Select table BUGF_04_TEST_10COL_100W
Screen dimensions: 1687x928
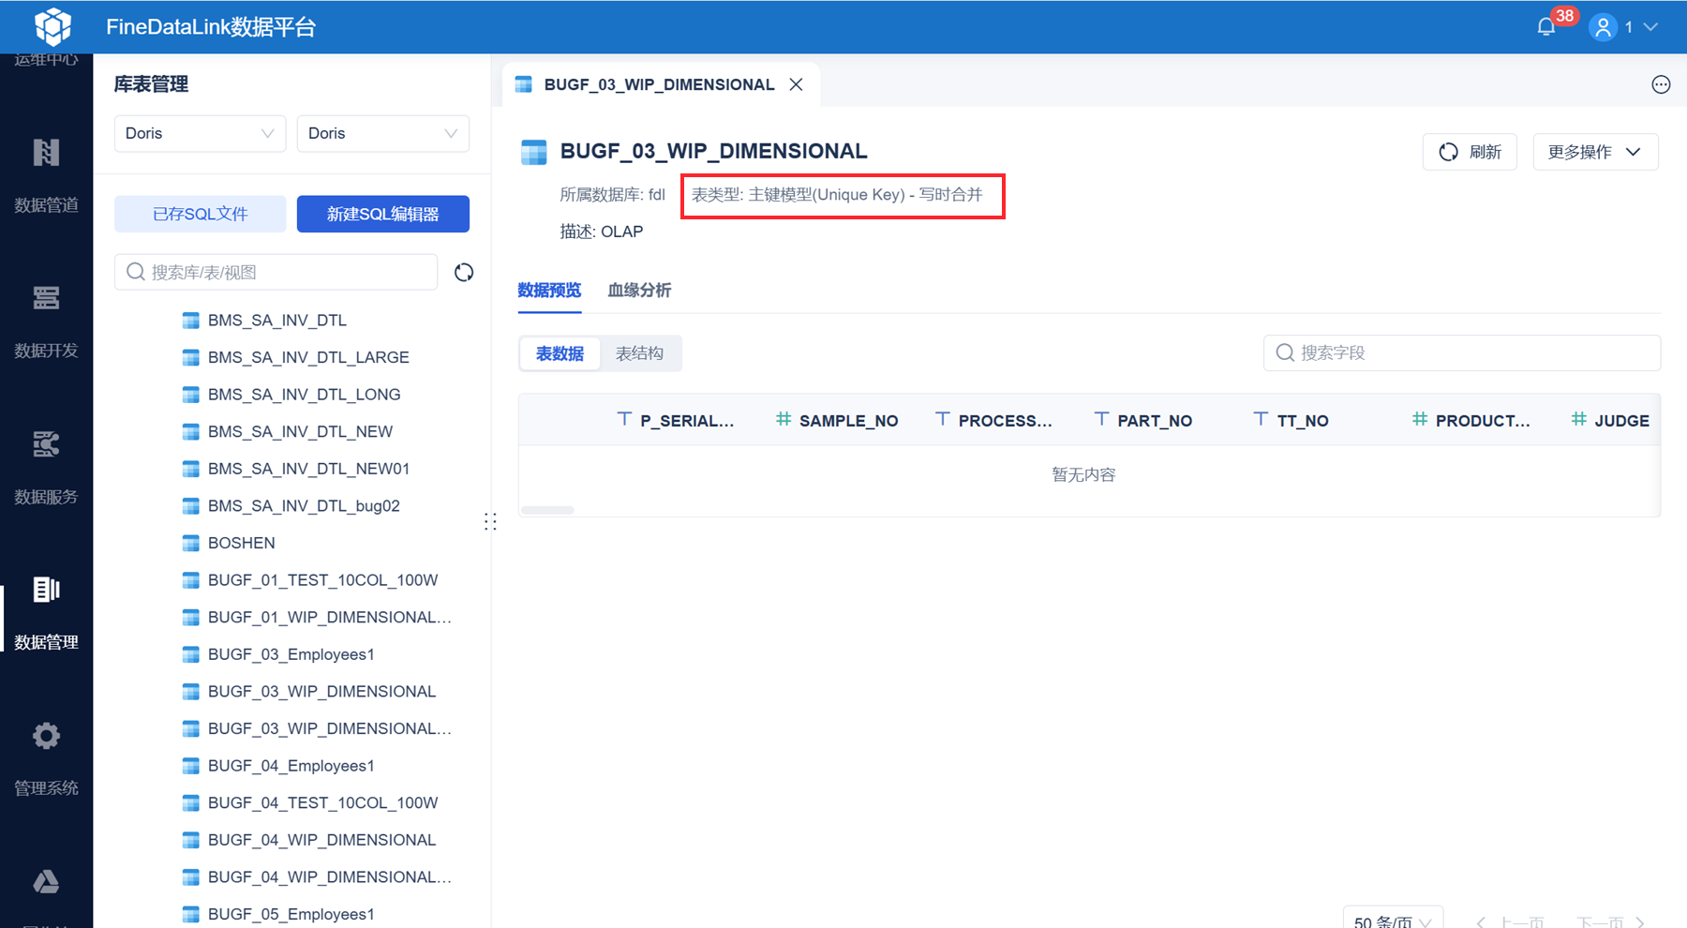tap(322, 802)
